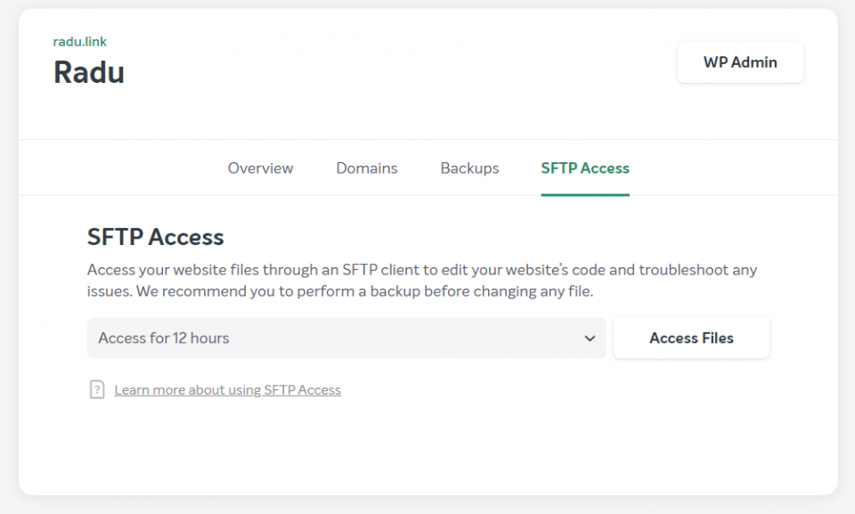
Task: Click the SFTP description paragraph text
Action: [x=422, y=281]
